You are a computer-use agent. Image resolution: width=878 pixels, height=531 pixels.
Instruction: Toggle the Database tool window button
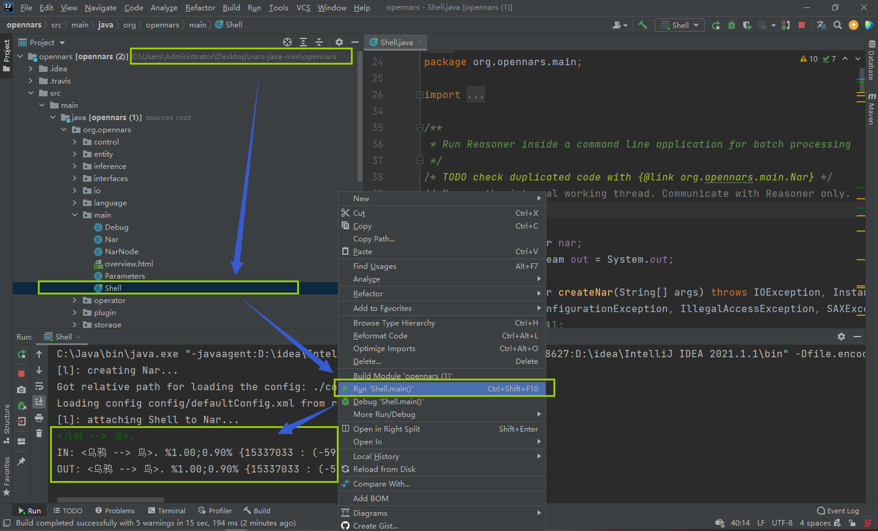871,61
